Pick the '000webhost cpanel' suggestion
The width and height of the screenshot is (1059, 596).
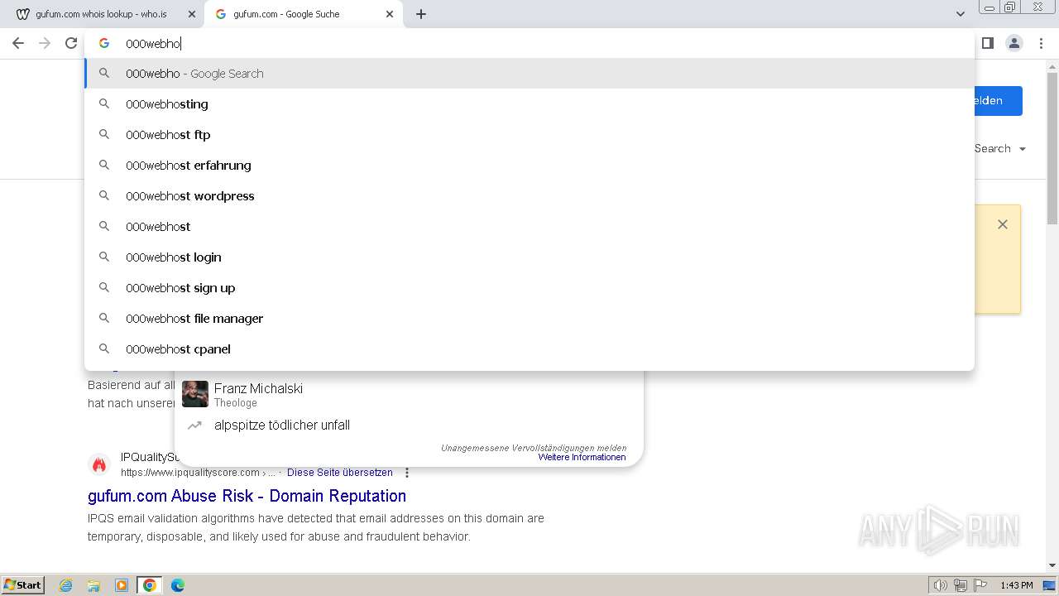tap(529, 348)
